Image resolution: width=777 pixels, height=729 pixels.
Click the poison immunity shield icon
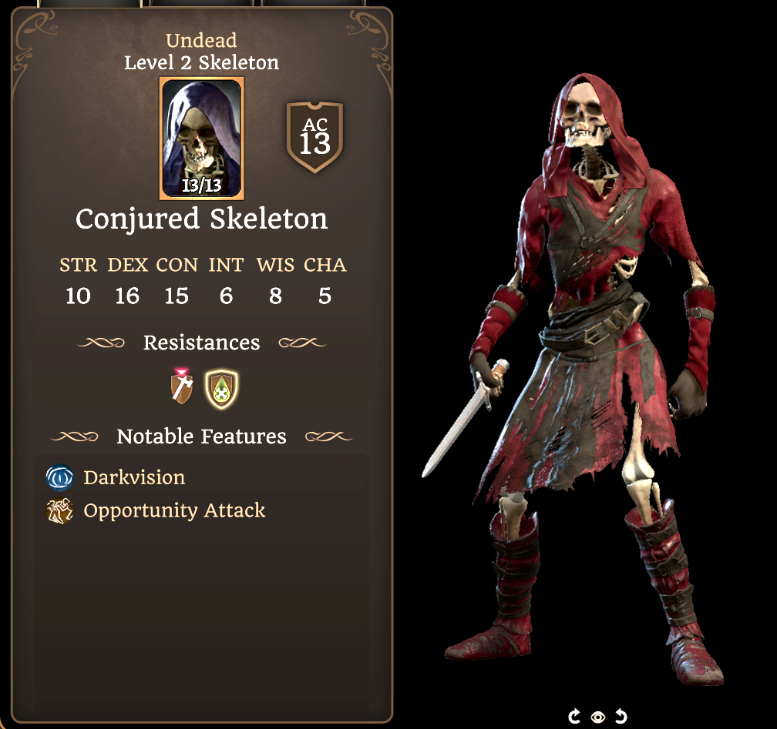tap(221, 389)
